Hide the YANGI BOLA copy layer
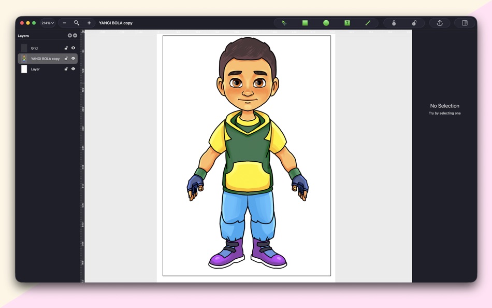Screen dimensions: 492x308 [73, 59]
